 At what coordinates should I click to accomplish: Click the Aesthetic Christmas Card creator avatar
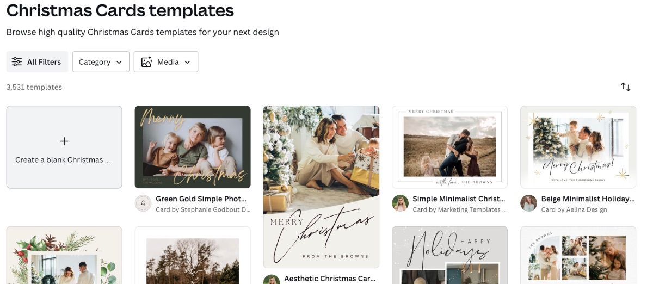click(x=272, y=280)
